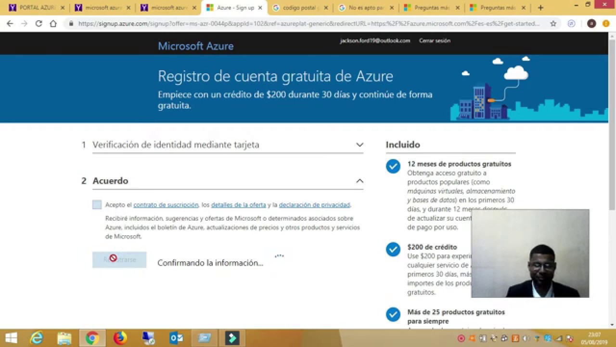Image resolution: width=616 pixels, height=347 pixels.
Task: Switch to the first Preguntas más tab
Action: click(432, 8)
